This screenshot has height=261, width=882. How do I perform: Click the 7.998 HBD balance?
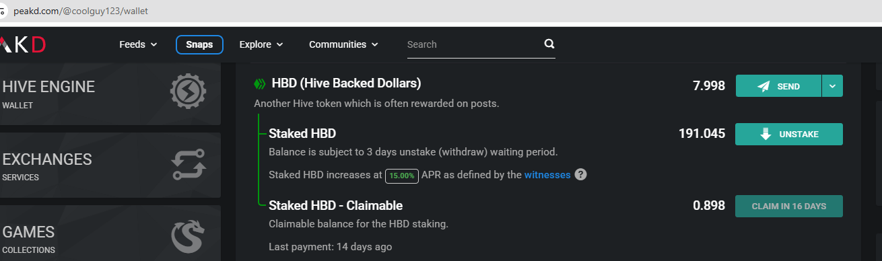coord(709,85)
